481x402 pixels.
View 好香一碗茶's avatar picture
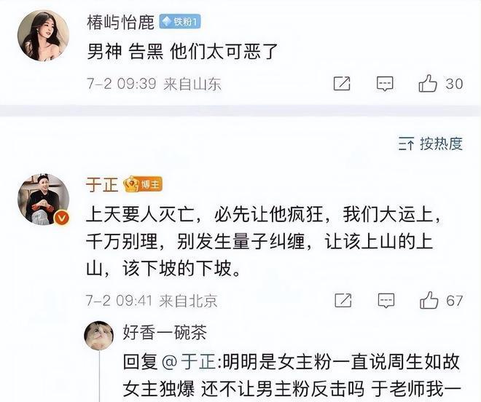(99, 336)
